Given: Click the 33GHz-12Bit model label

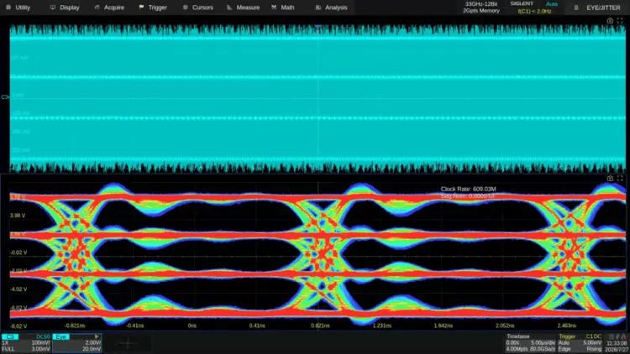Looking at the screenshot, I should (x=481, y=4).
